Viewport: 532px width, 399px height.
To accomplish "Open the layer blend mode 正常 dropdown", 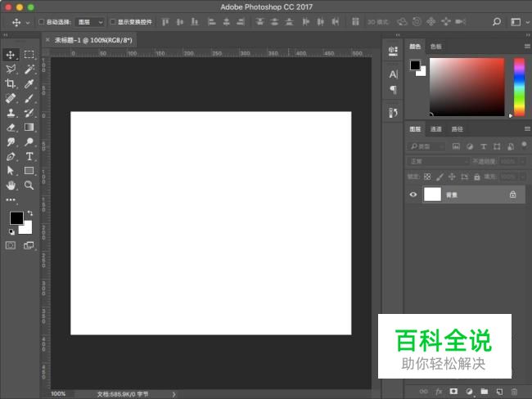I will pyautogui.click(x=438, y=161).
